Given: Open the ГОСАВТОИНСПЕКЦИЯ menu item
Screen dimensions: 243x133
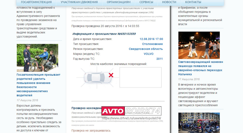Looking at the screenshot, I should coord(36,2).
